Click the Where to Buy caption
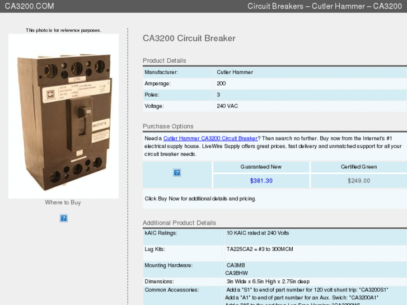Screen dimensions: 407x305 tap(63, 203)
